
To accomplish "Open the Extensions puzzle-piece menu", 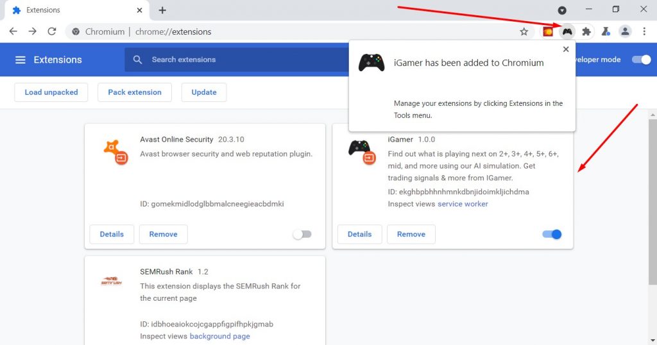I will pyautogui.click(x=586, y=31).
